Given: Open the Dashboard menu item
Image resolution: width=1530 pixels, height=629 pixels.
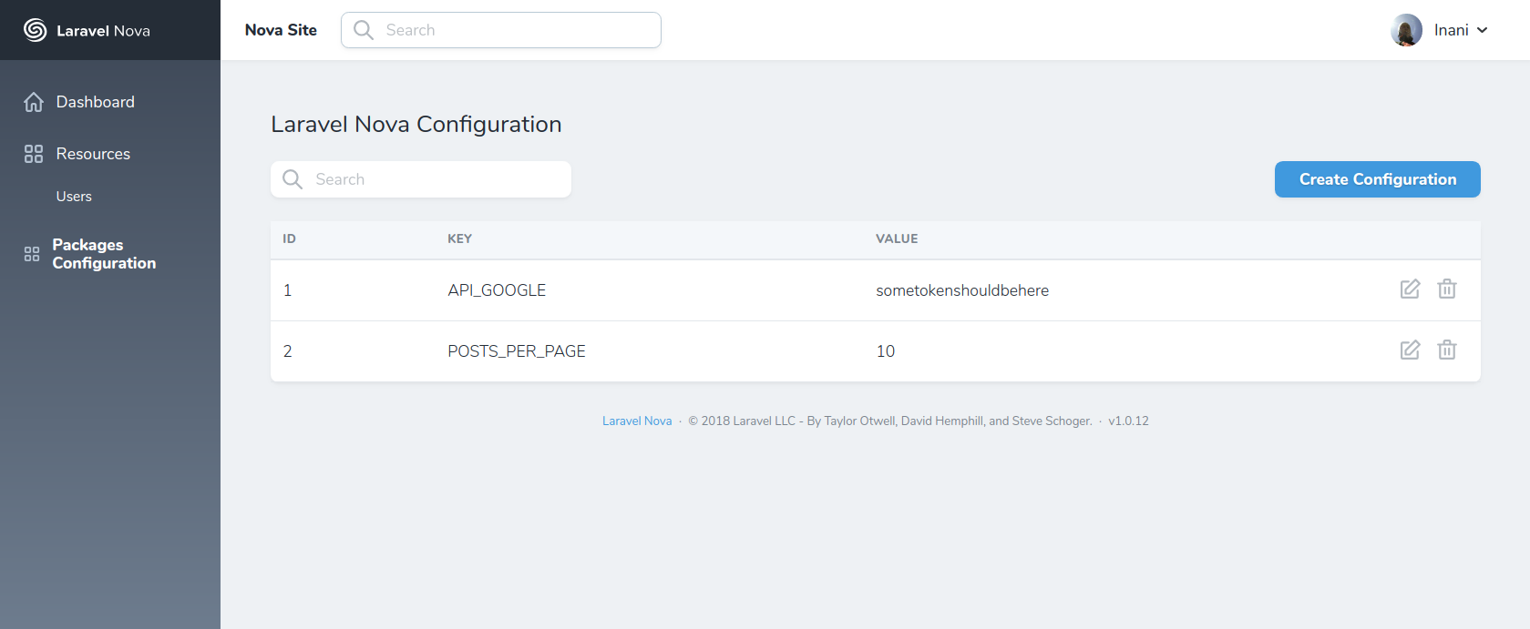Looking at the screenshot, I should (95, 102).
